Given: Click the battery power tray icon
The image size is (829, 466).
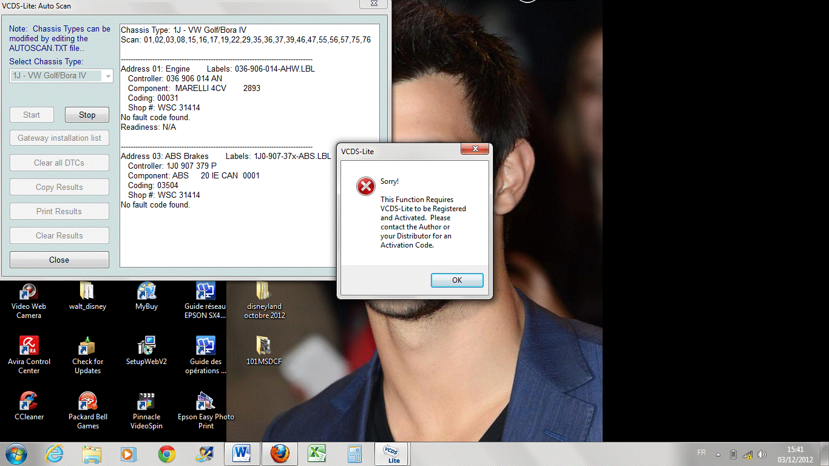Looking at the screenshot, I should coord(733,454).
